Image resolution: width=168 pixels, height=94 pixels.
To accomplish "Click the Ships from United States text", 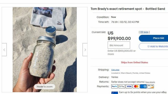I will [135, 62].
